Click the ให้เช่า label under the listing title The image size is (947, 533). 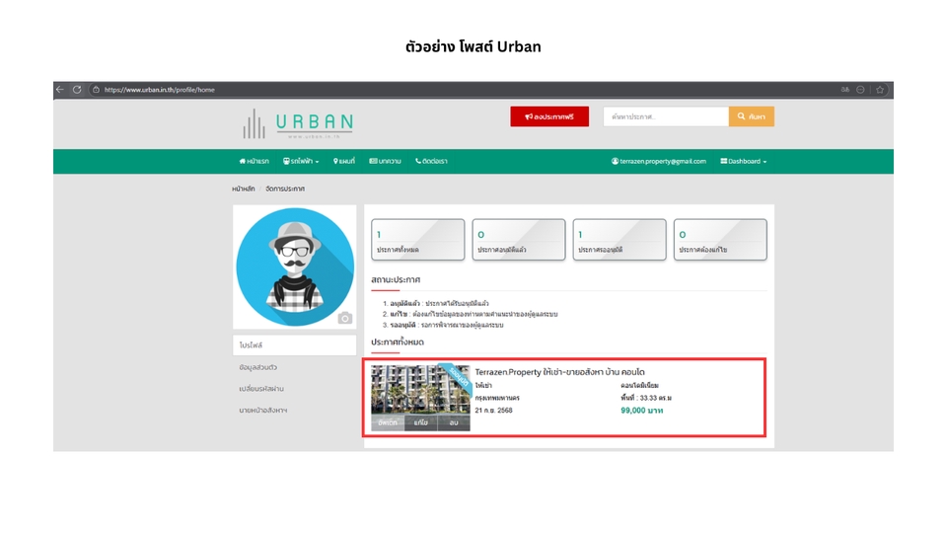(483, 385)
